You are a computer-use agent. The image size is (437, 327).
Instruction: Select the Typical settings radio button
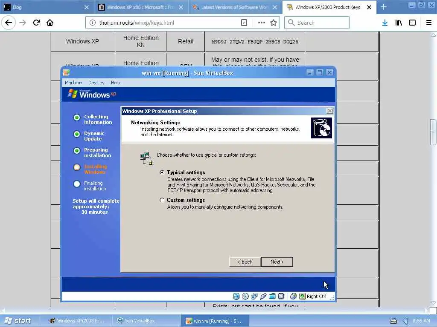(162, 172)
